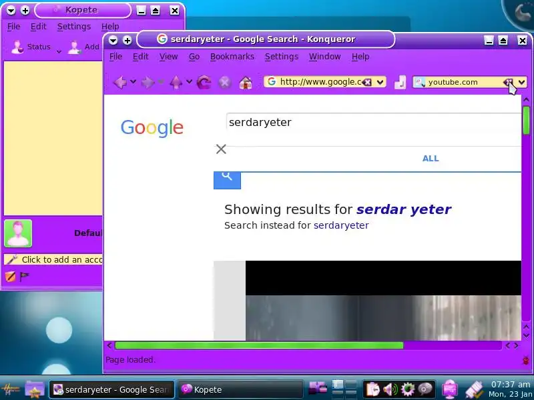
Task: Open the clipboard tray icon
Action: 372,389
